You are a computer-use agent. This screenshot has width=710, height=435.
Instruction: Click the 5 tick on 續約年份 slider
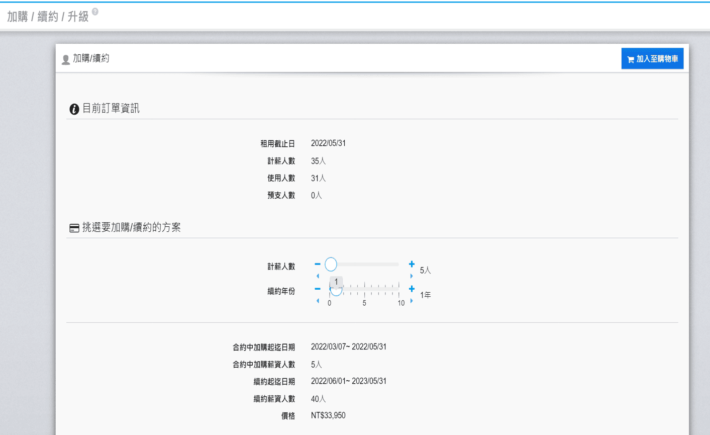click(364, 303)
